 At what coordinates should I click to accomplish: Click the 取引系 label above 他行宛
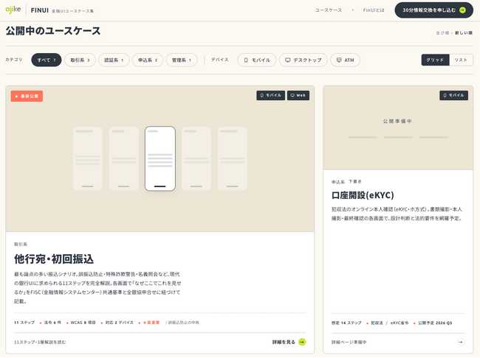pos(21,244)
